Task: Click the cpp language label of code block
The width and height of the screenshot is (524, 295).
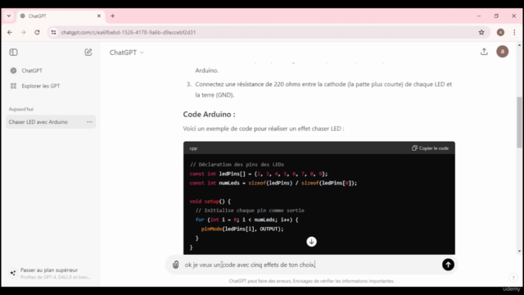Action: [x=193, y=148]
